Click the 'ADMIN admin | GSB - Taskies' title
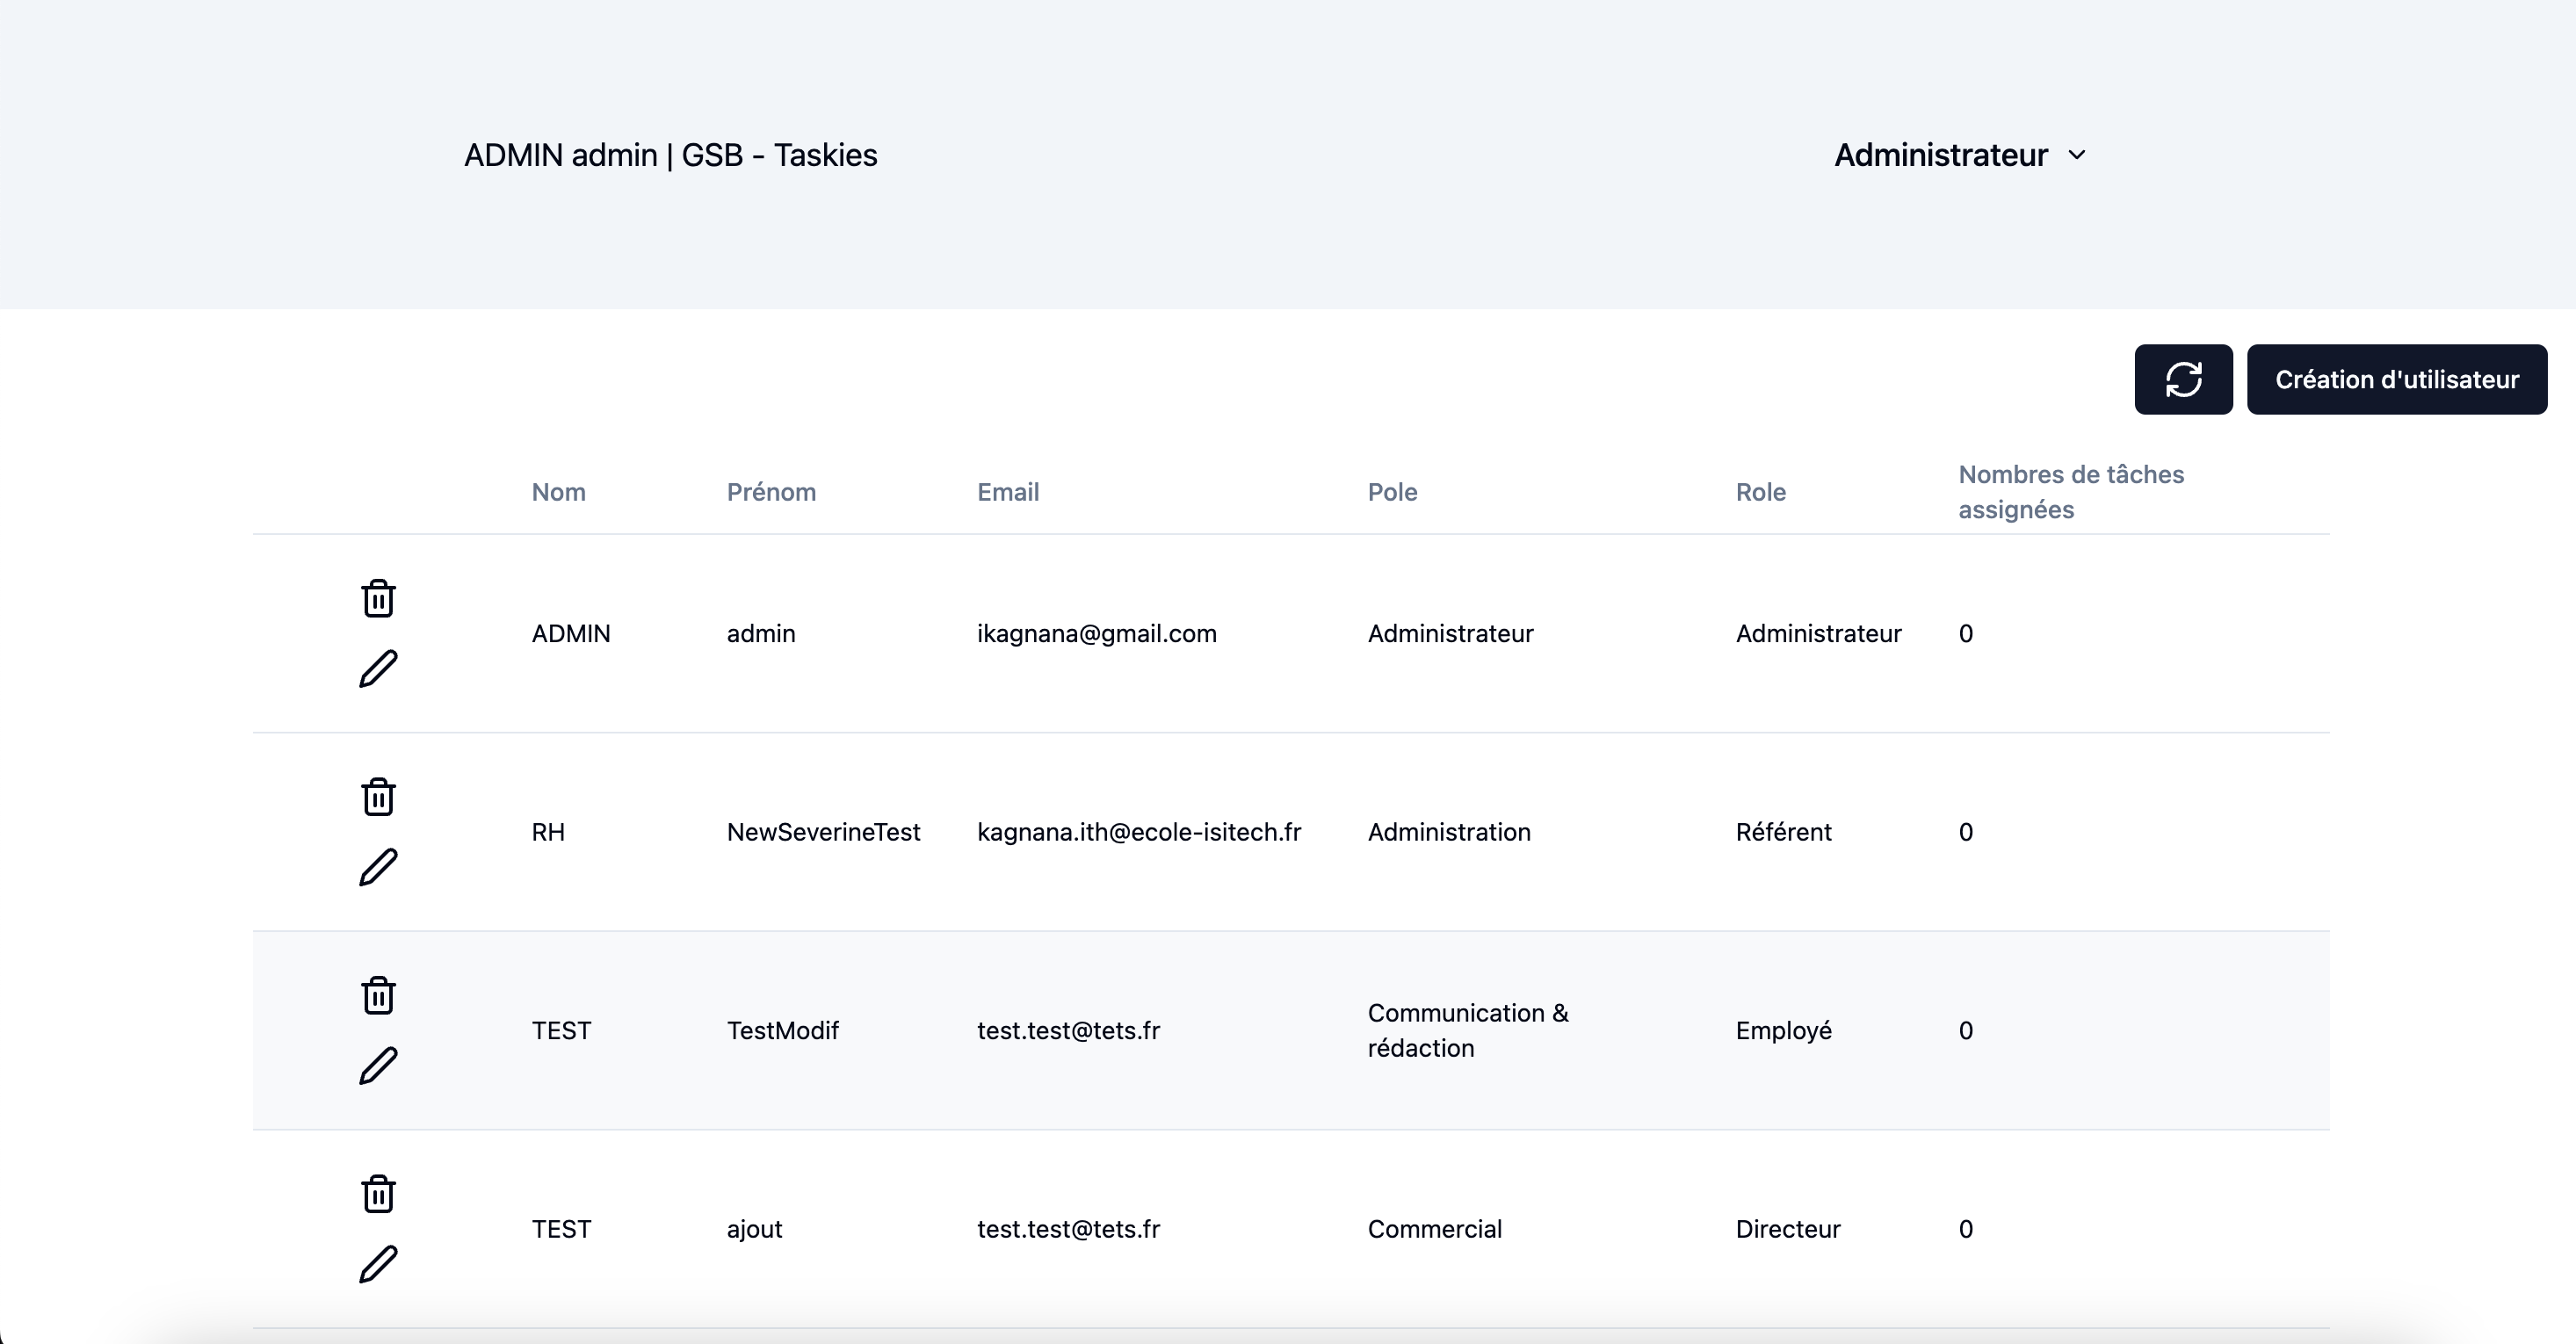 click(x=671, y=155)
